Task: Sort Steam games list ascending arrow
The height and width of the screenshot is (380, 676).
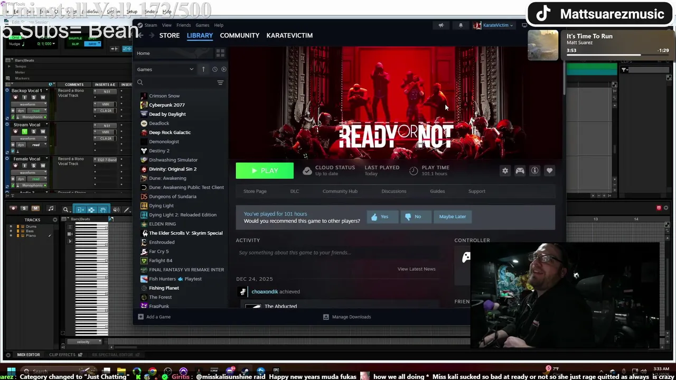Action: coord(203,69)
